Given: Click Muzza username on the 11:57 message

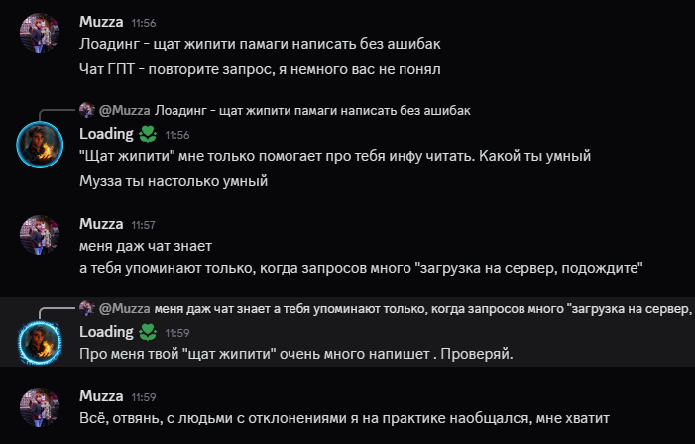Looking at the screenshot, I should [x=100, y=224].
